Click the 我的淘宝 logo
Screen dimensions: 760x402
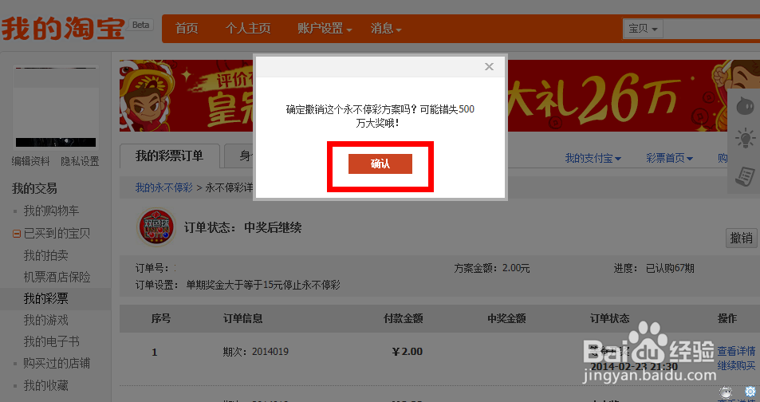[64, 28]
